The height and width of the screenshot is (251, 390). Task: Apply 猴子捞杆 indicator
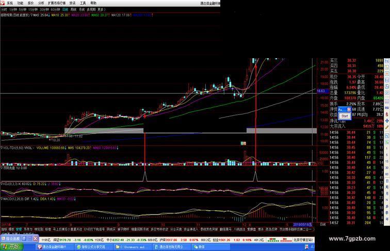pos(123,229)
